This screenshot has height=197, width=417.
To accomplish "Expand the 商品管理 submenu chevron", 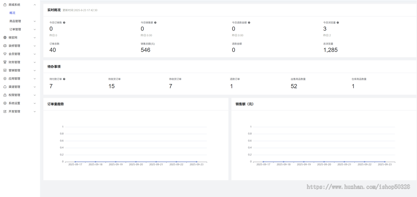I will coord(35,21).
